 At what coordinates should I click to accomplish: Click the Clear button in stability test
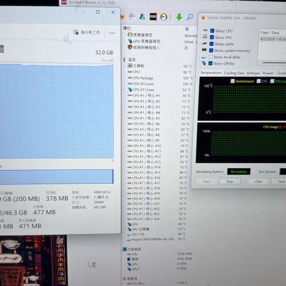pyautogui.click(x=258, y=181)
